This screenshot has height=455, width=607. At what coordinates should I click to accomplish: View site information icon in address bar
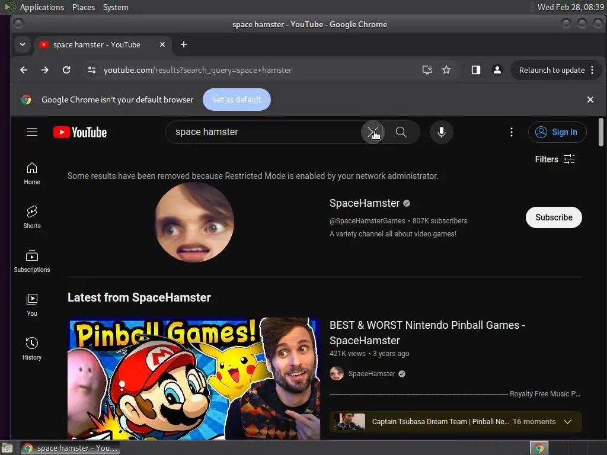(92, 70)
